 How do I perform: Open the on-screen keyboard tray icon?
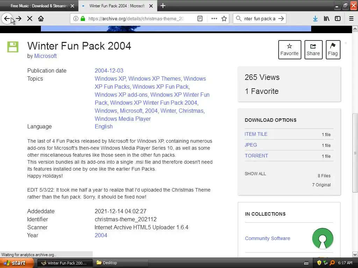[306, 263]
